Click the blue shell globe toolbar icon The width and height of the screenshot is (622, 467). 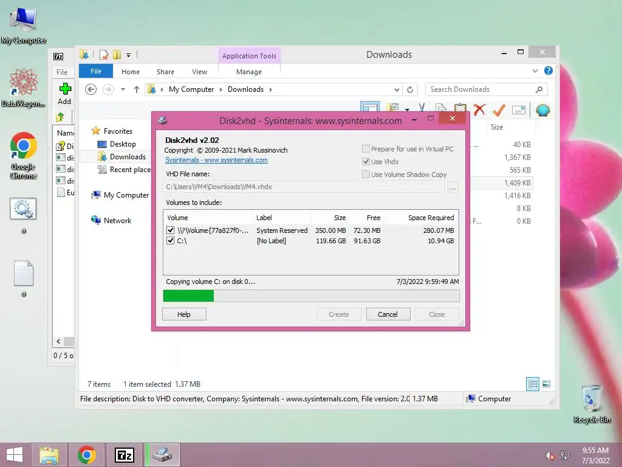542,110
